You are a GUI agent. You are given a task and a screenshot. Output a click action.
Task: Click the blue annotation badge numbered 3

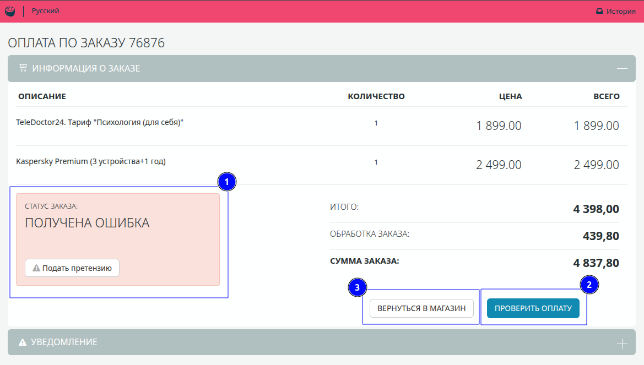358,287
